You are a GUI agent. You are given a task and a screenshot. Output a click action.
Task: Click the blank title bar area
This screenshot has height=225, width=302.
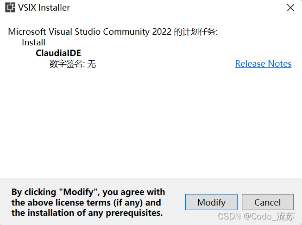coord(173,8)
